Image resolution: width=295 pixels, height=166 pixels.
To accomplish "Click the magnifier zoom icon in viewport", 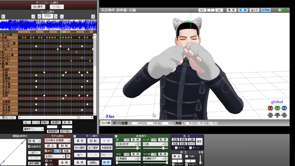I will (x=280, y=10).
